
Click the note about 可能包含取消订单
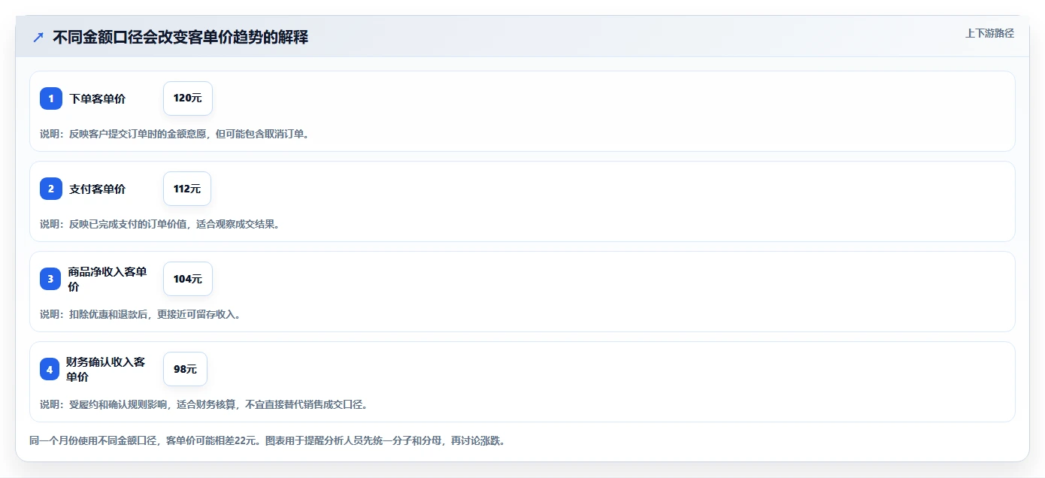coord(174,134)
